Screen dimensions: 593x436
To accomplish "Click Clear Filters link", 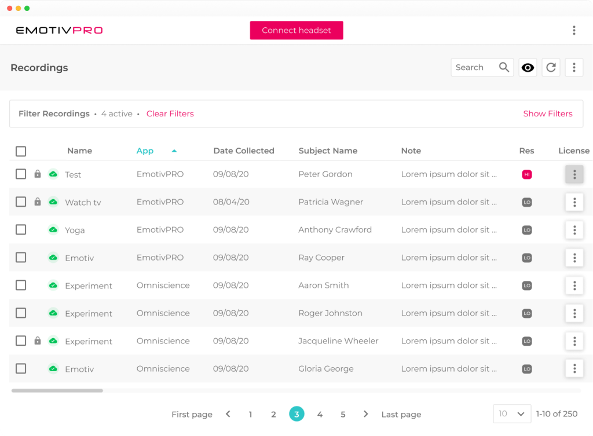I will (x=170, y=114).
